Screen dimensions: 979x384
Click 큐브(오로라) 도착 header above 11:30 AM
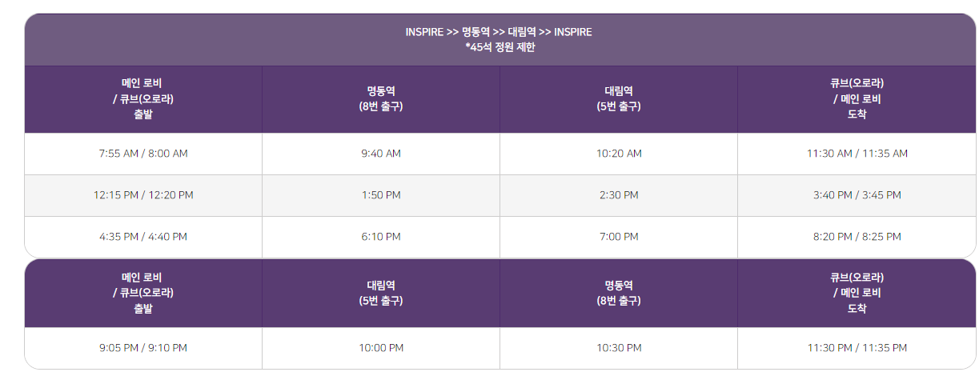[857, 99]
